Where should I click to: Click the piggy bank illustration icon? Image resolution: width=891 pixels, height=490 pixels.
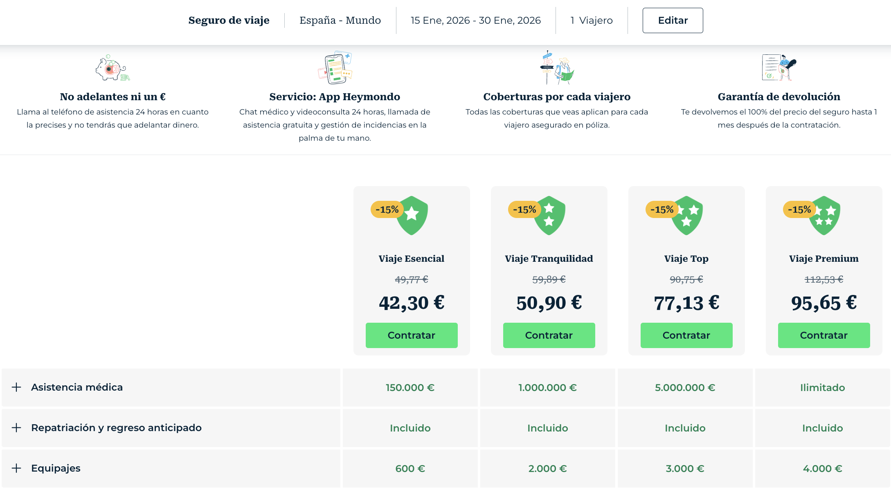coord(112,68)
